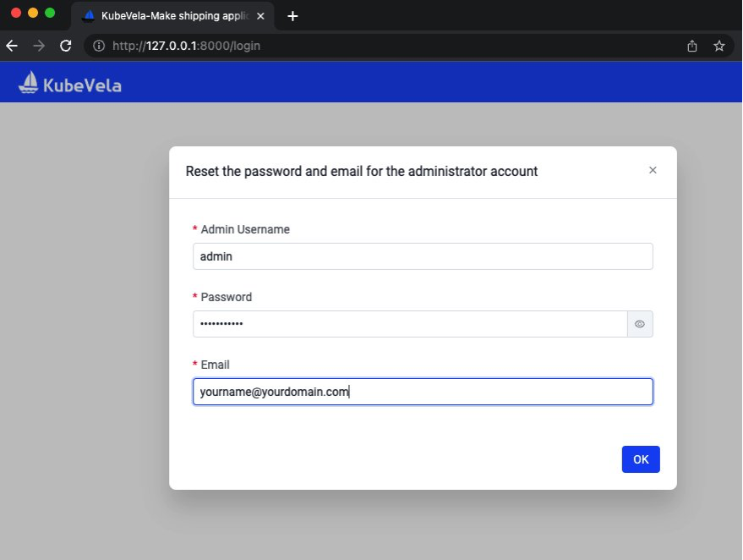Select the KubeVela browser tab
Screen dimensions: 743x560
coord(169,15)
